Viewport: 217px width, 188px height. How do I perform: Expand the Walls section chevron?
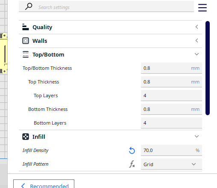196,41
